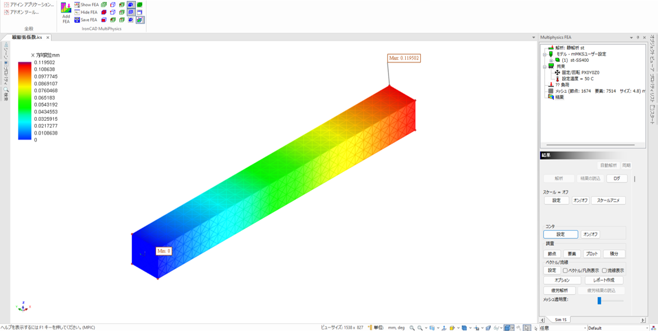658x331 pixels.
Task: Click the メッシュ透明度 slider handle
Action: pos(600,300)
